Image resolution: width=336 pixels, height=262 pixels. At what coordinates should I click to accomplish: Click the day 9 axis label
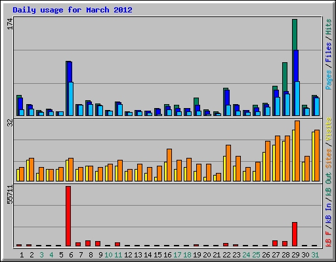click(x=100, y=255)
